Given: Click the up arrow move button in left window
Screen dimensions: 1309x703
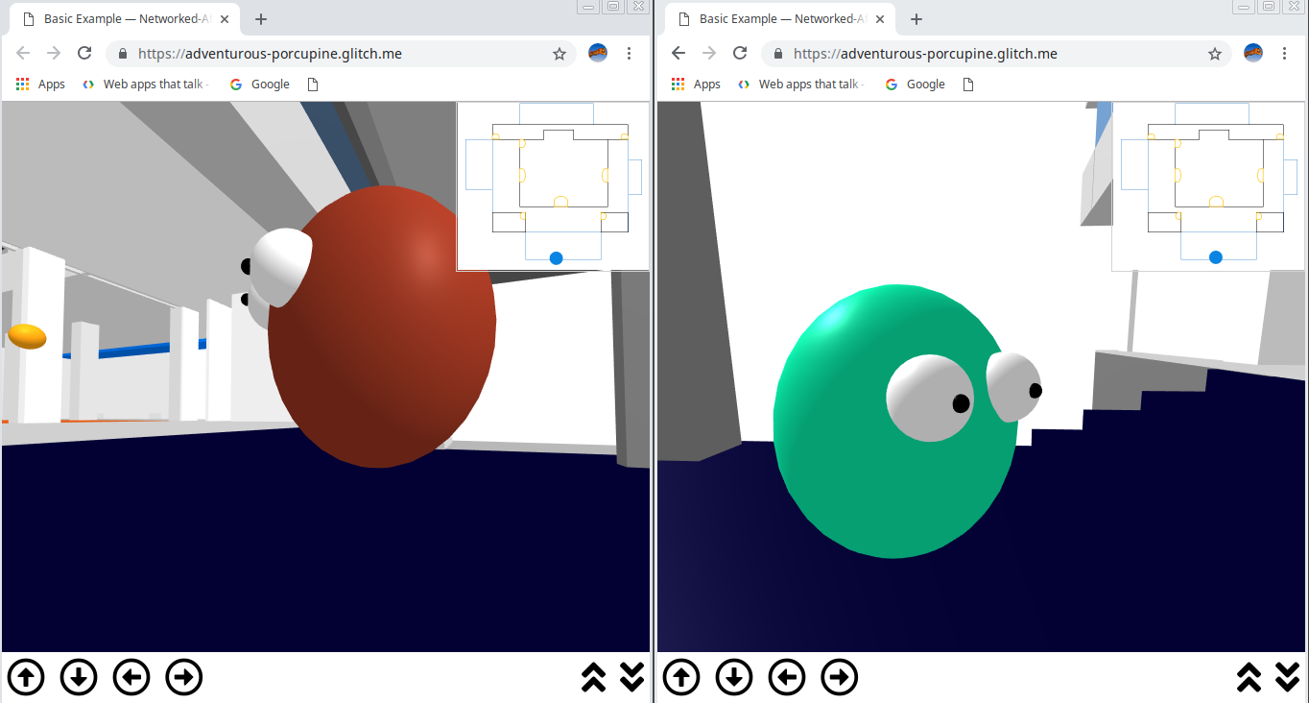Looking at the screenshot, I should 26,678.
